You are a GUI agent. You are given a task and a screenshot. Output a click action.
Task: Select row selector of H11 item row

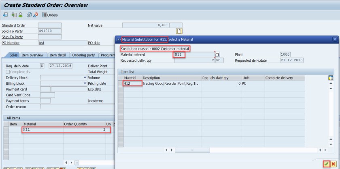6,129
